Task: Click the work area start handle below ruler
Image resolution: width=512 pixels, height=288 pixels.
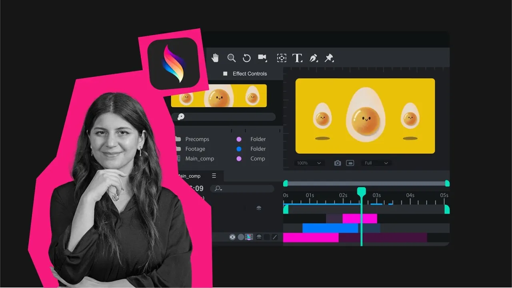Action: (x=286, y=209)
